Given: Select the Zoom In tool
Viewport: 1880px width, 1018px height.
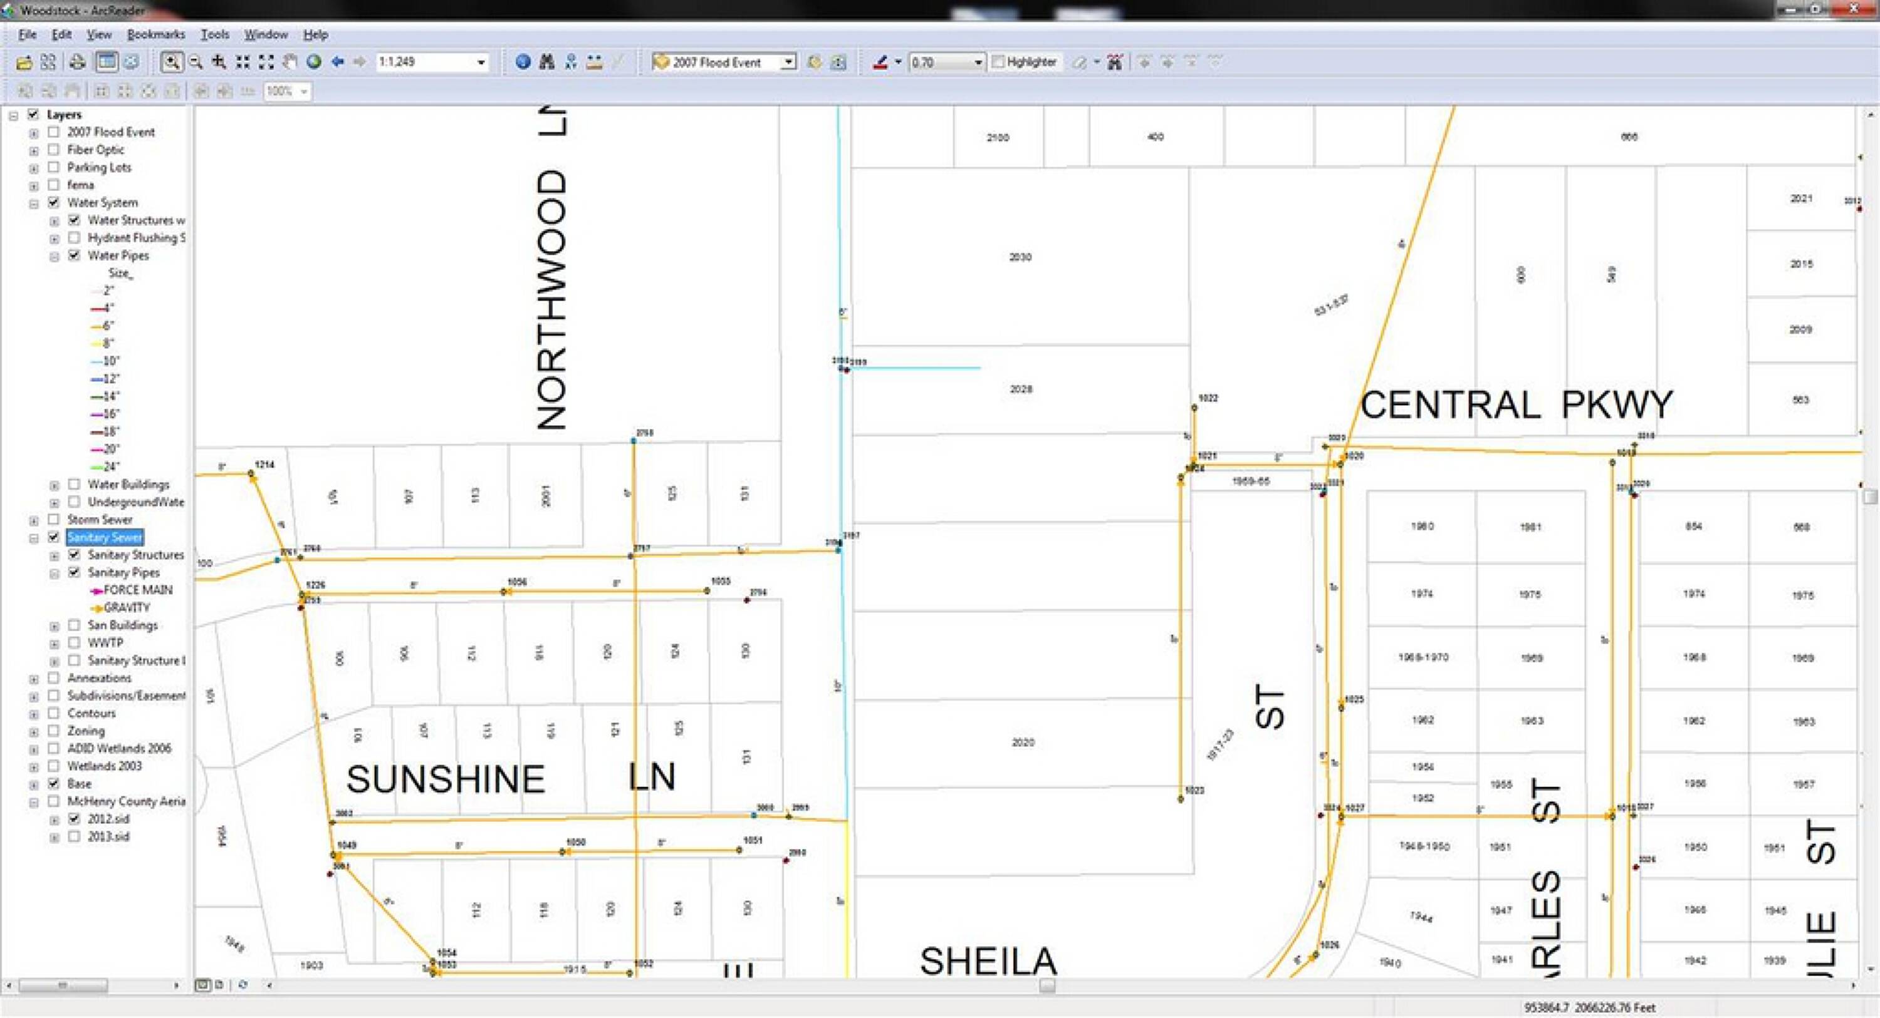Looking at the screenshot, I should [x=172, y=62].
